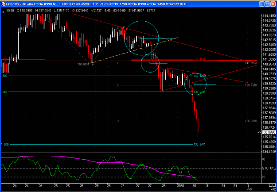Click the 142.0005 price on the axis
The height and width of the screenshot is (192, 277).
pyautogui.click(x=269, y=50)
